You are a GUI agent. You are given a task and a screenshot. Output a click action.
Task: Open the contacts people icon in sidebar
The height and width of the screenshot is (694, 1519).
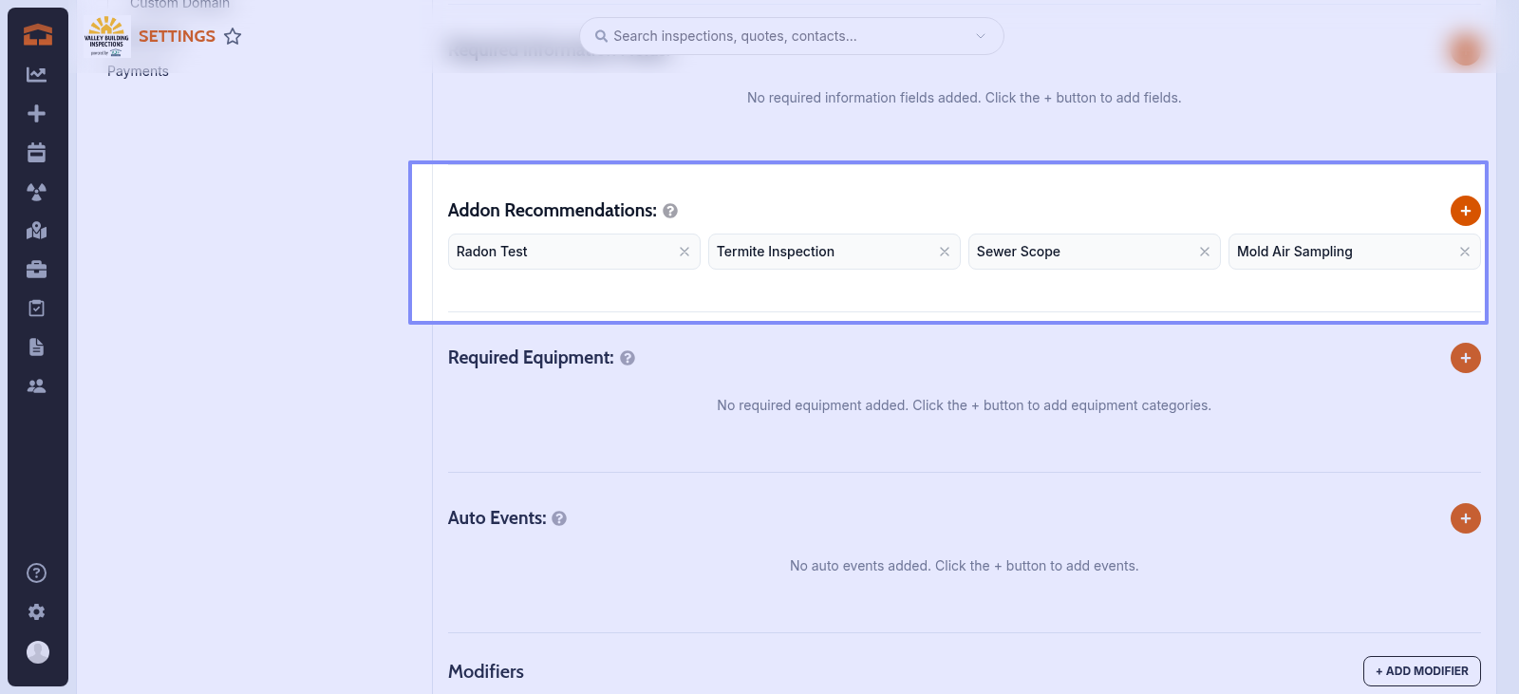point(37,386)
